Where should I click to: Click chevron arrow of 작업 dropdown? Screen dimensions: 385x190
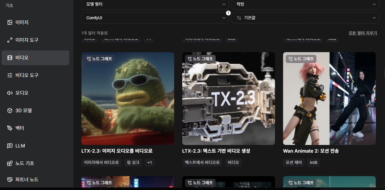[x=374, y=4]
